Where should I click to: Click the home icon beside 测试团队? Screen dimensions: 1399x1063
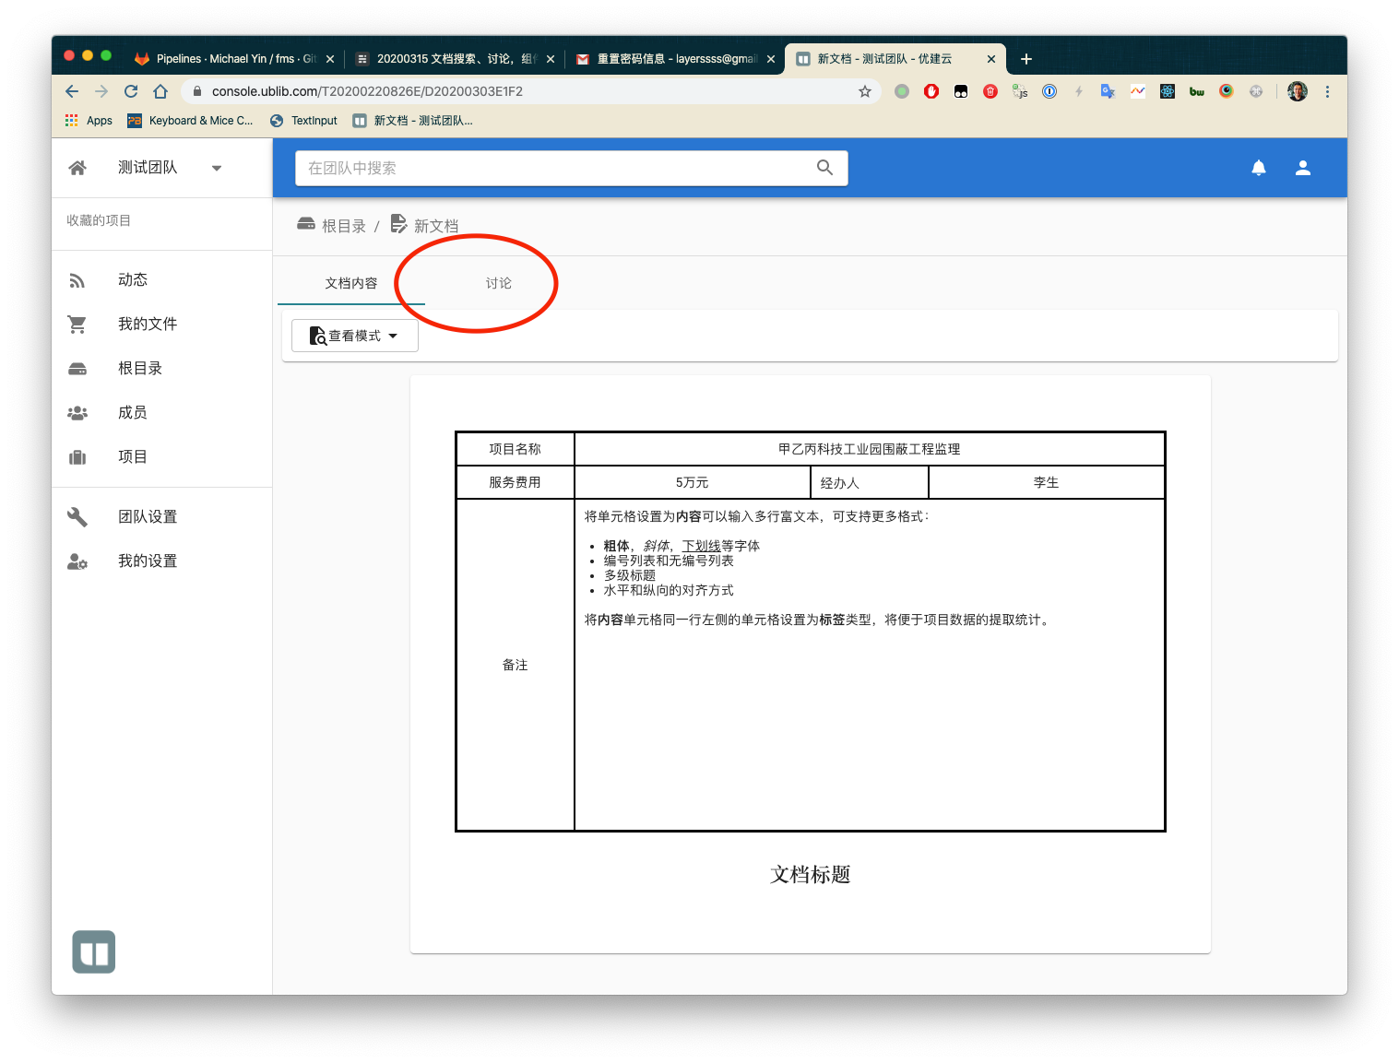[x=77, y=168]
